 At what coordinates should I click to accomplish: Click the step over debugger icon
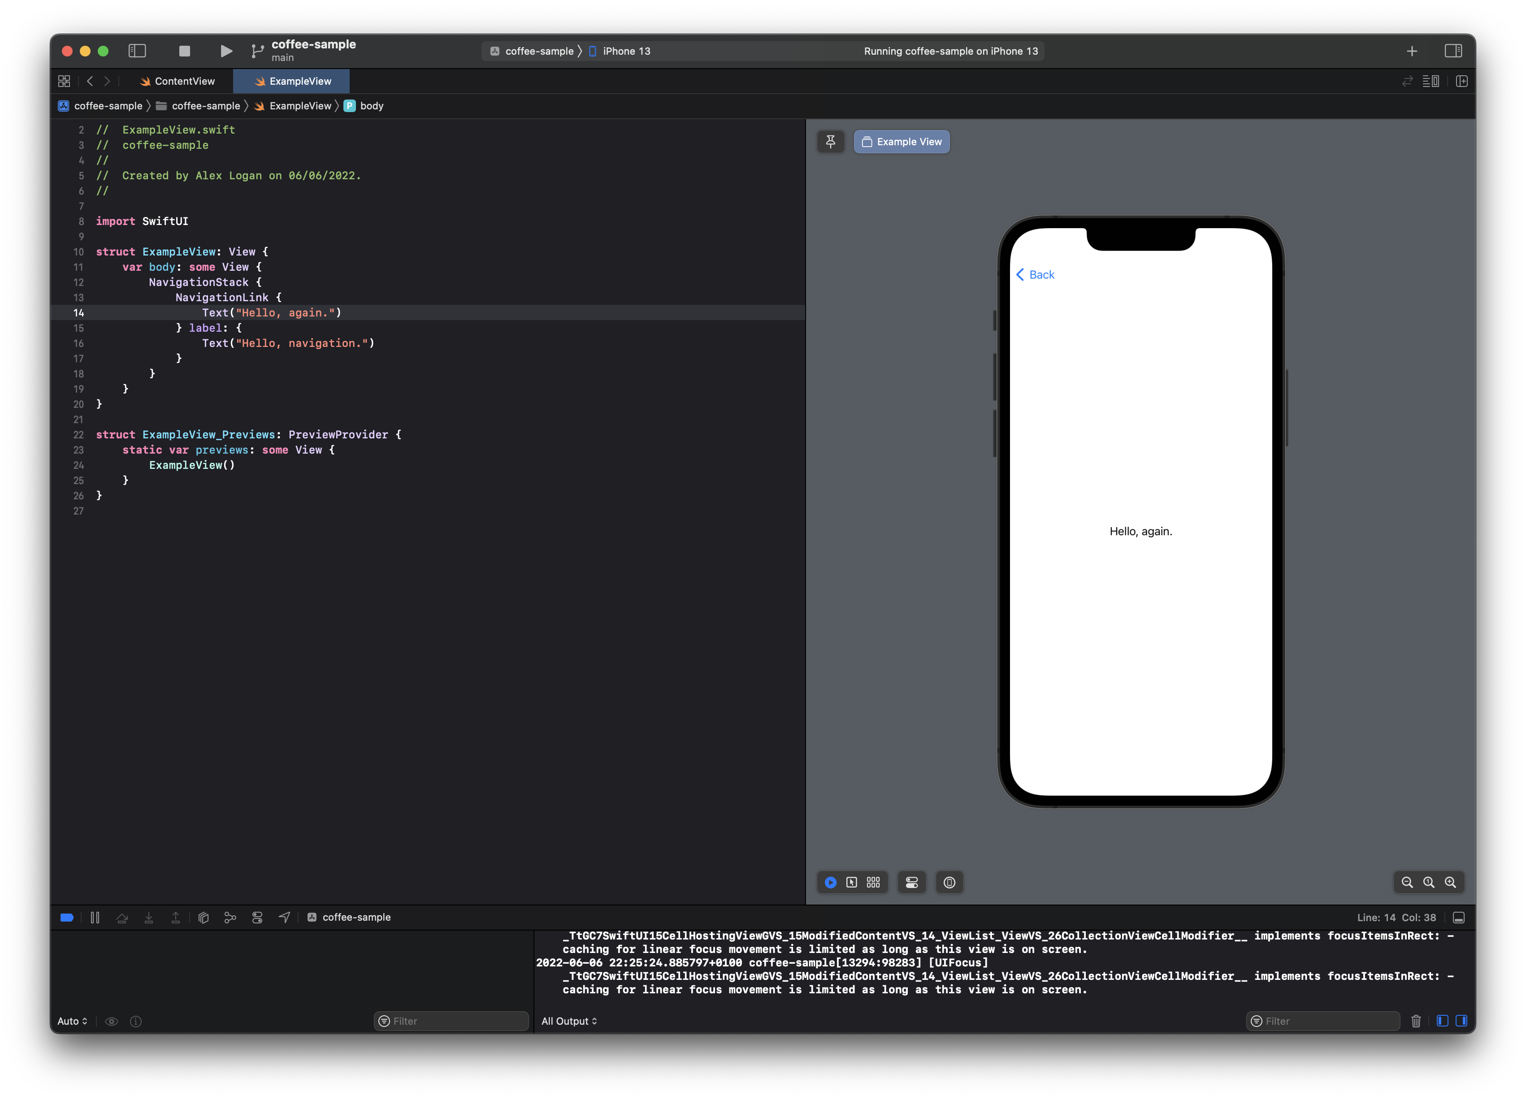coord(122,917)
